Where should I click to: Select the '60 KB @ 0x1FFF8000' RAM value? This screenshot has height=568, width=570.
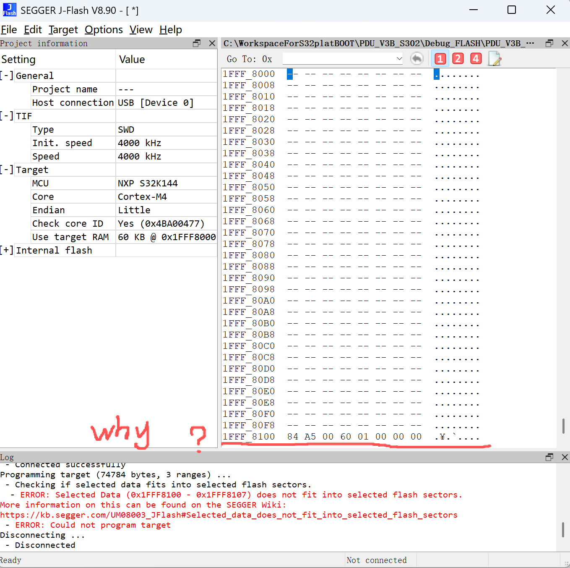click(x=167, y=237)
